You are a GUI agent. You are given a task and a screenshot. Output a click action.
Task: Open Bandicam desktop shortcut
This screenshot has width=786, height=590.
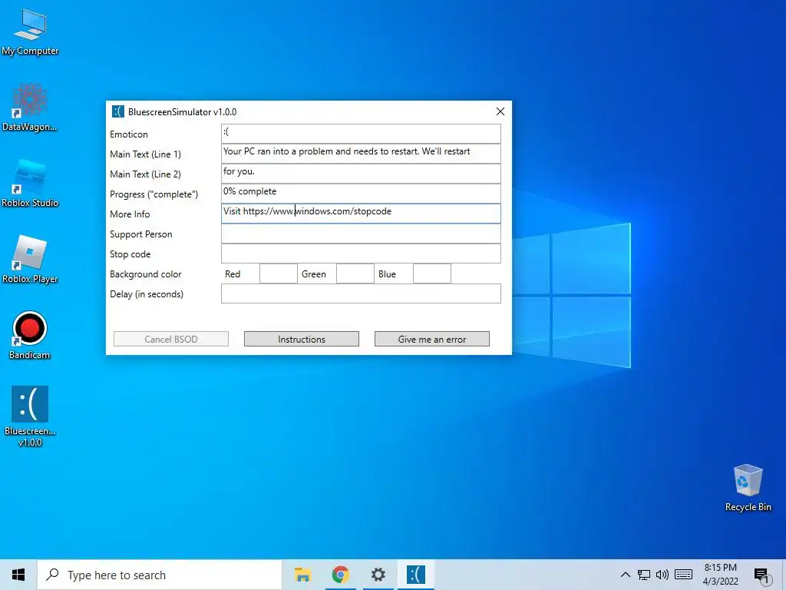pyautogui.click(x=30, y=336)
